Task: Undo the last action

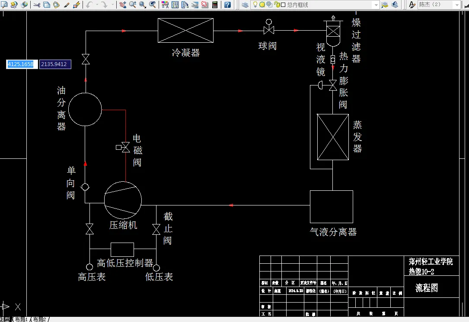Action: [x=89, y=4]
